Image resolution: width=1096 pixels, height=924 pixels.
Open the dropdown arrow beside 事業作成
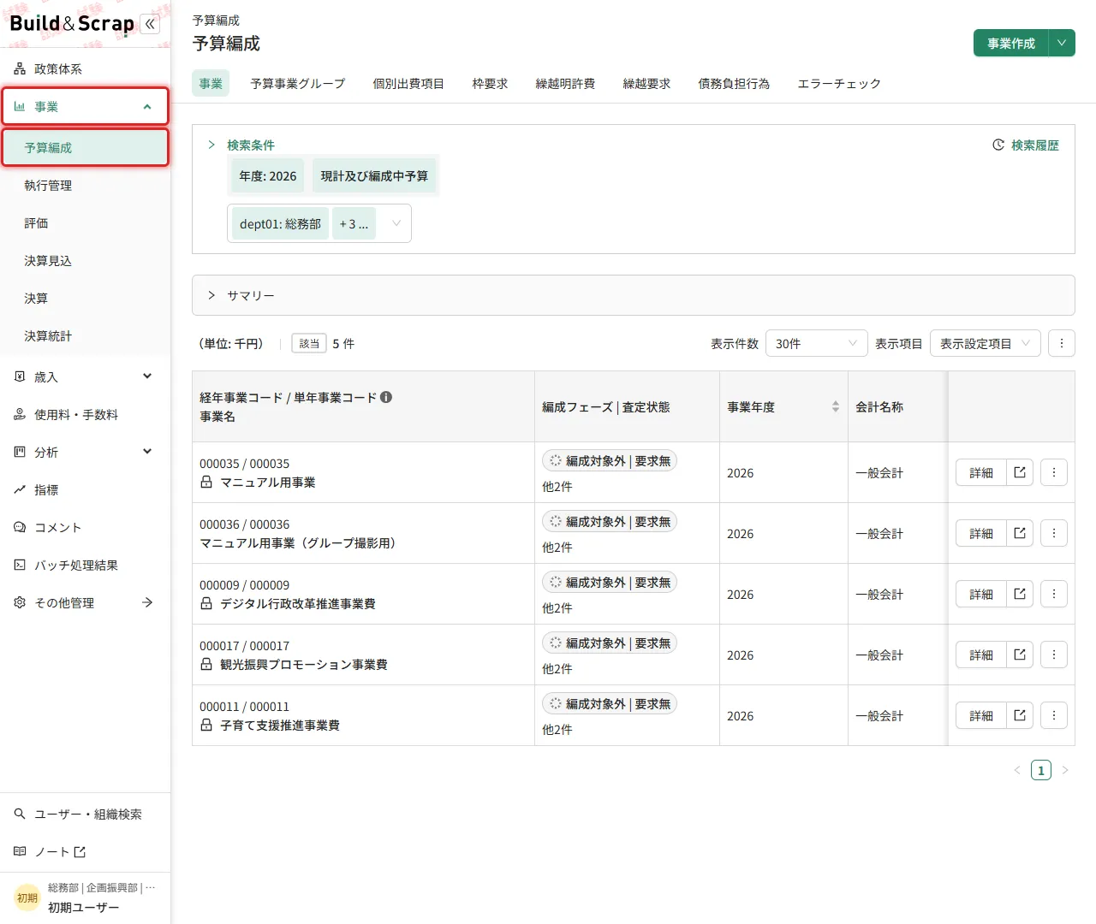coord(1062,44)
